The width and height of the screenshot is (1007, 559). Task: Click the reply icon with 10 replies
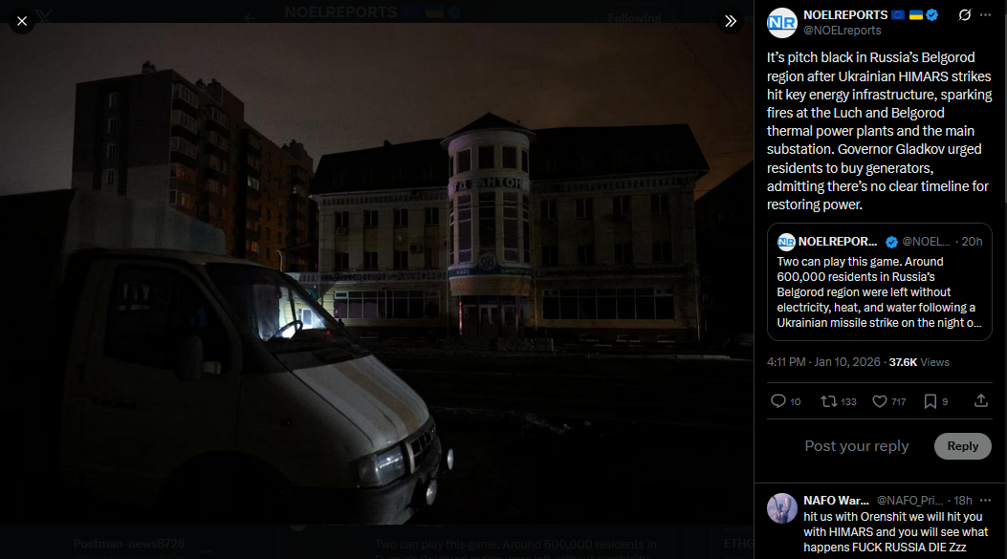click(x=785, y=401)
